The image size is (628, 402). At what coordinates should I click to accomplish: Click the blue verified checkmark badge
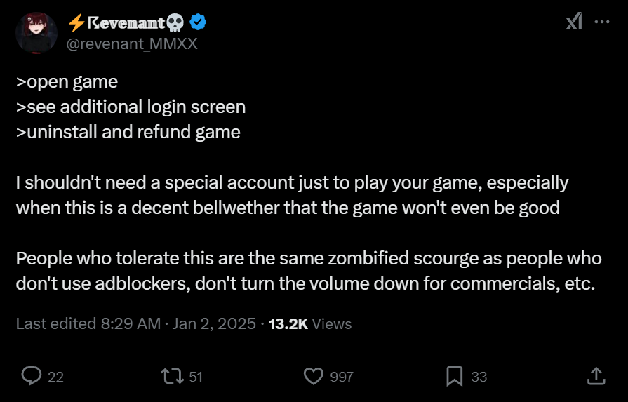[198, 22]
